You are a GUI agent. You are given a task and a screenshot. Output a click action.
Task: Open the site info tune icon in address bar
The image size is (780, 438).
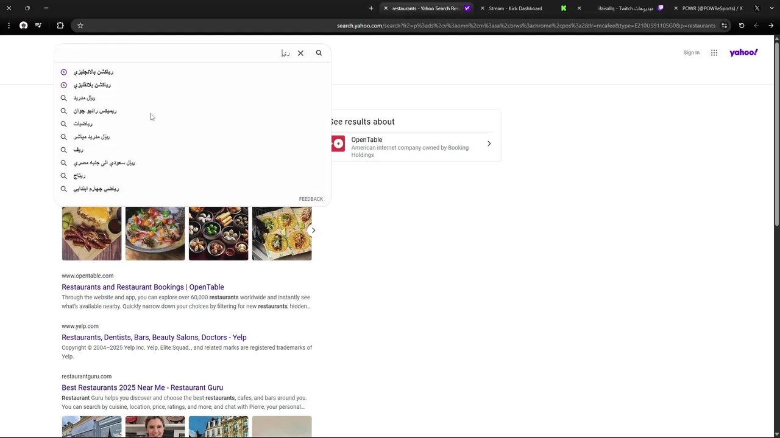pos(724,26)
